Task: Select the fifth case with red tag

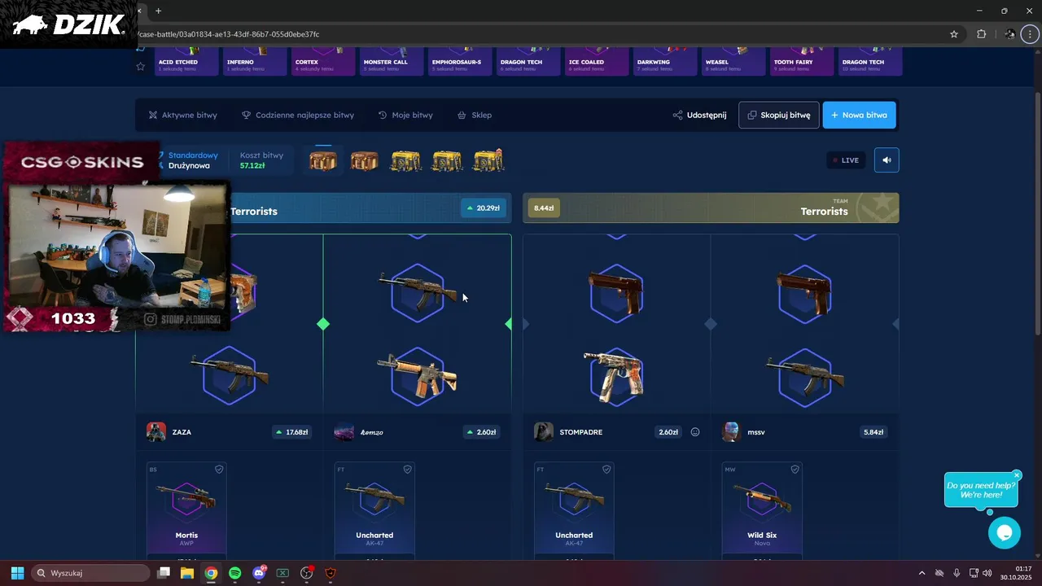Action: pos(488,160)
